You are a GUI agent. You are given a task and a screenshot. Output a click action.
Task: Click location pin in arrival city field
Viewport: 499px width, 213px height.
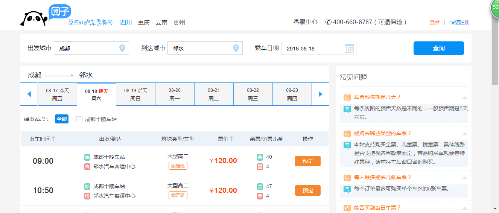click(x=236, y=48)
